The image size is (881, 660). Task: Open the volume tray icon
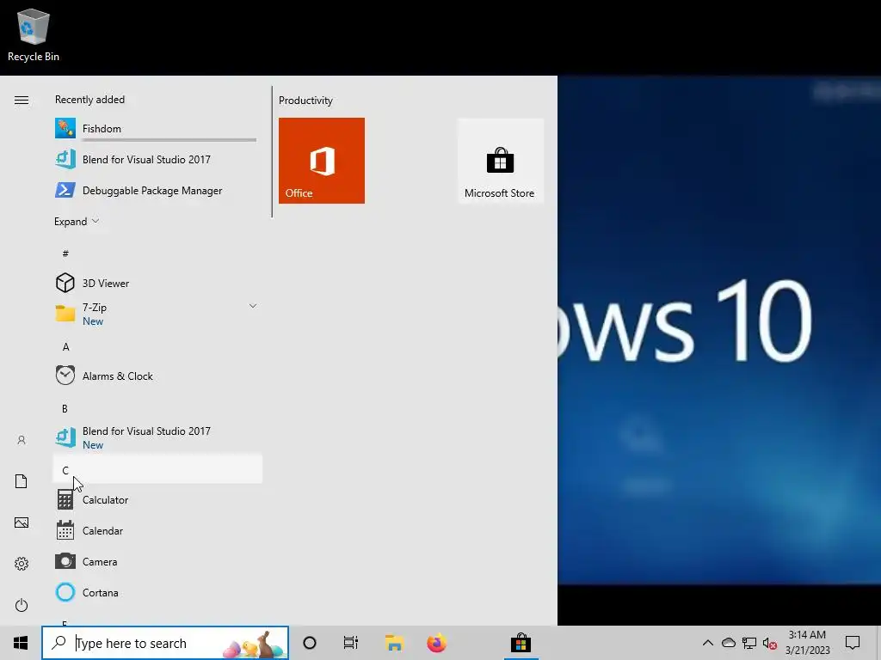[x=770, y=644]
